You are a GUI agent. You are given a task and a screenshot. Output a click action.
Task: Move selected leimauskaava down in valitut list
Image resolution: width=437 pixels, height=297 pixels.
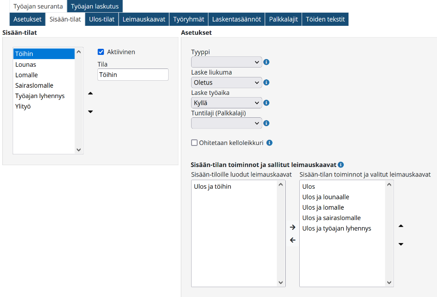(x=401, y=244)
